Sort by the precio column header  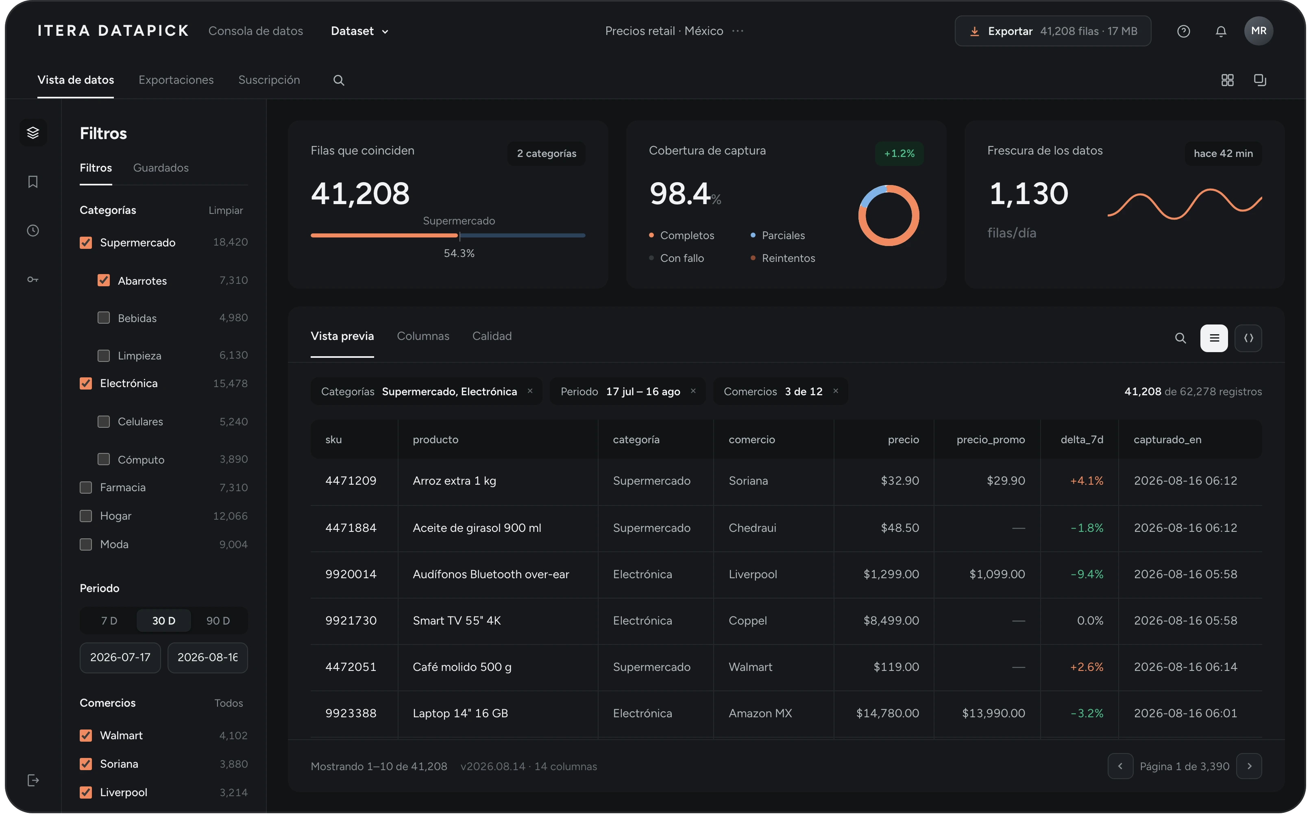click(903, 439)
